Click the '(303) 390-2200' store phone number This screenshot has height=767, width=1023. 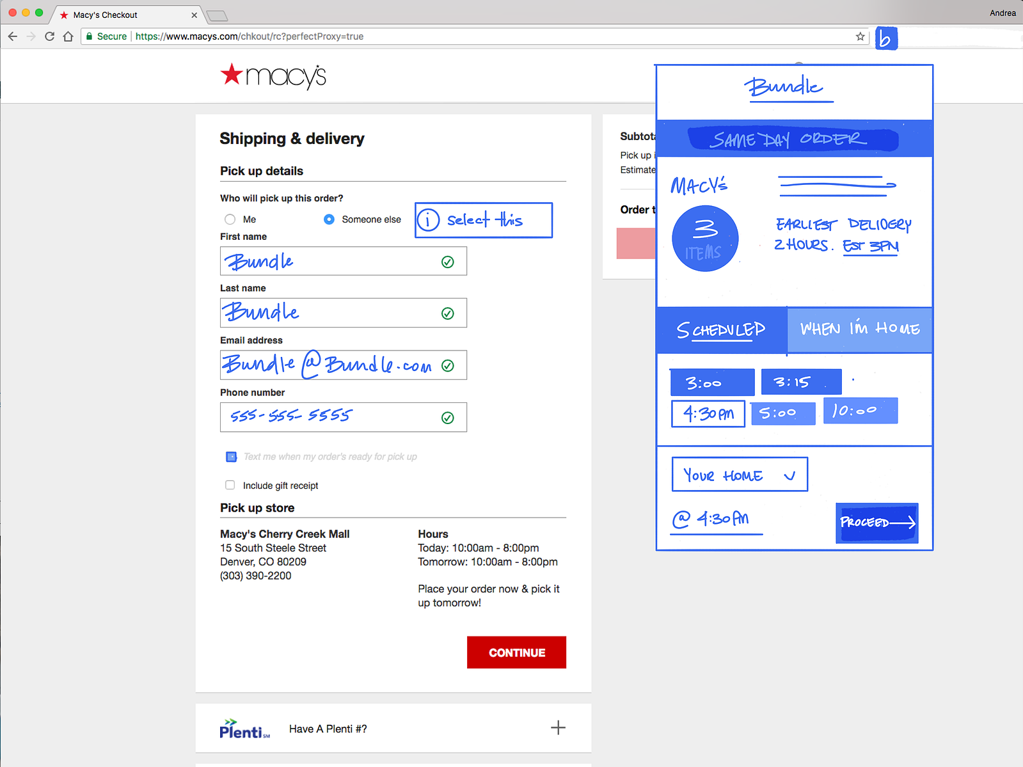(x=256, y=576)
